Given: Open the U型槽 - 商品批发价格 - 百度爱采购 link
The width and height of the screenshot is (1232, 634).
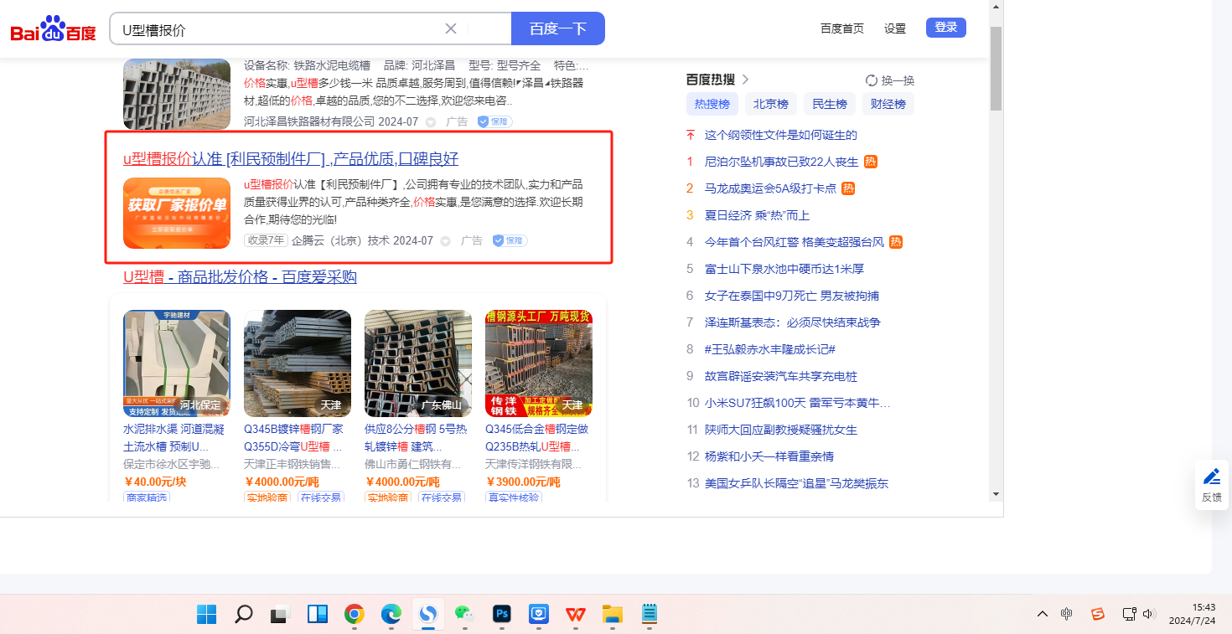Looking at the screenshot, I should coord(240,277).
